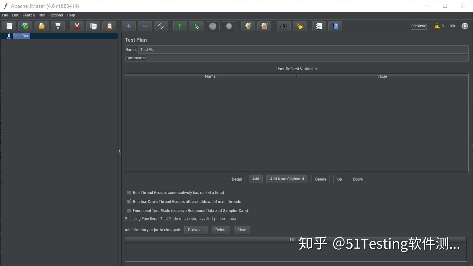Click Start no pauses icon
This screenshot has height=266, width=473.
click(x=197, y=26)
